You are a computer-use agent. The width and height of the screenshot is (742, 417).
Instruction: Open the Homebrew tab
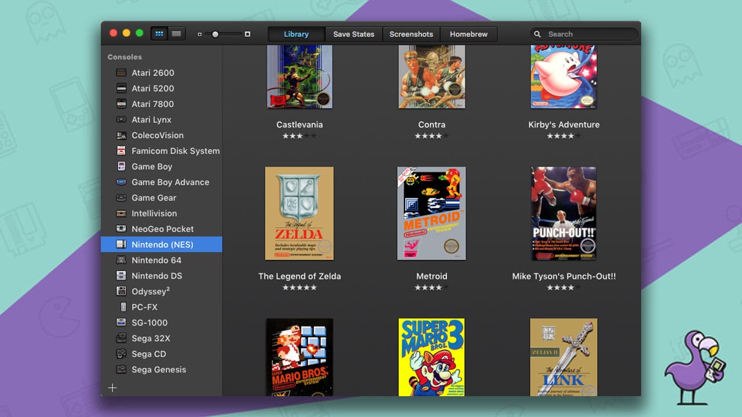(x=468, y=34)
